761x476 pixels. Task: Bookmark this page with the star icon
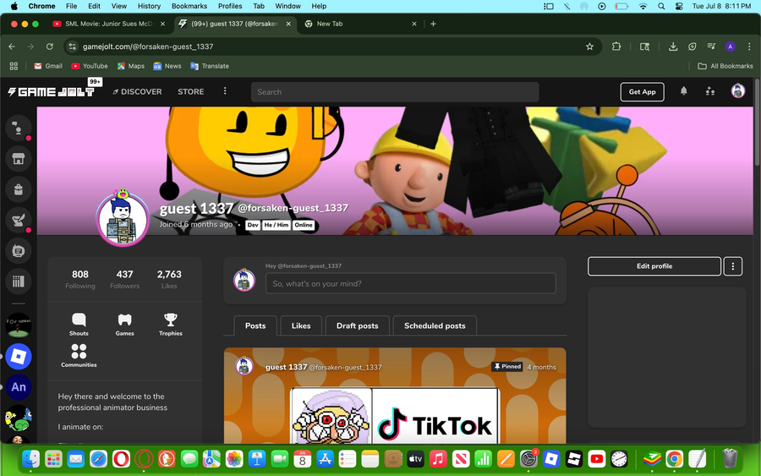click(589, 47)
